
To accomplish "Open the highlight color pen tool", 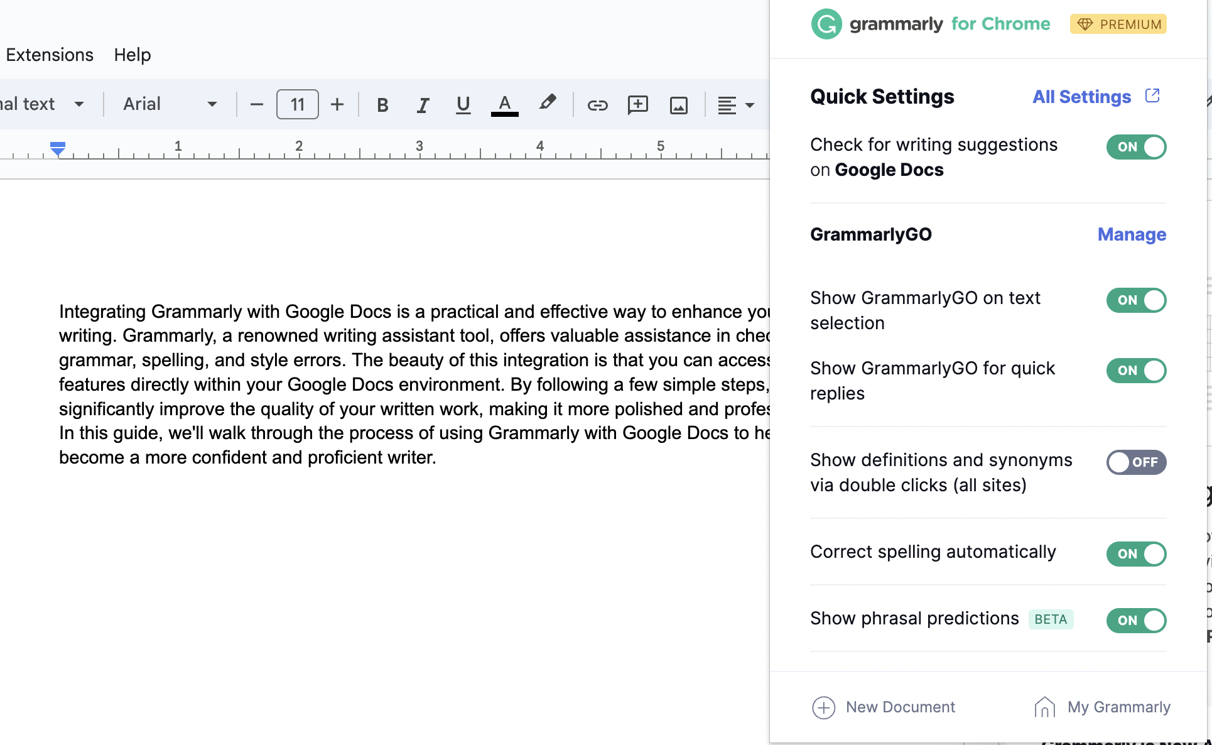I will (547, 104).
